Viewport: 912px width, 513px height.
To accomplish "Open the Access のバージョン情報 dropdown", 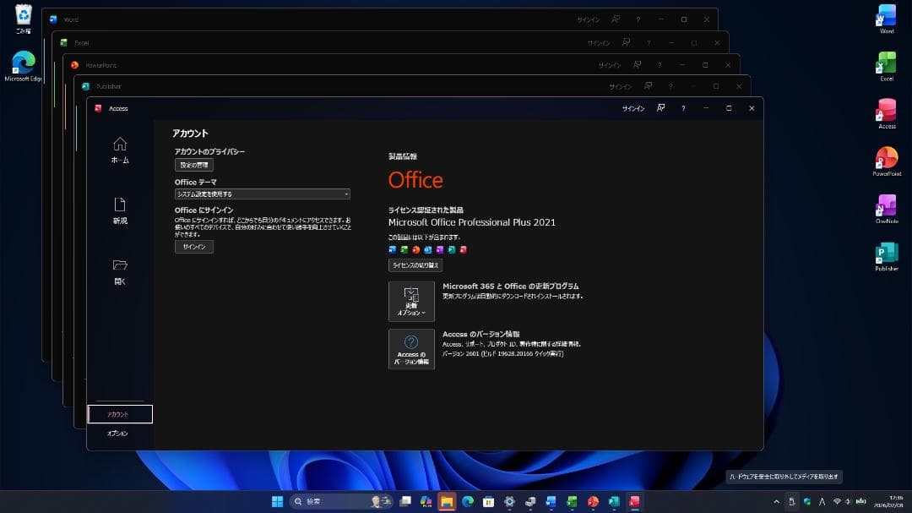I will 411,349.
